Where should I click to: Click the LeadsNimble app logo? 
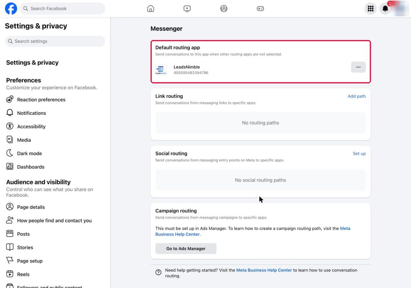pos(161,70)
